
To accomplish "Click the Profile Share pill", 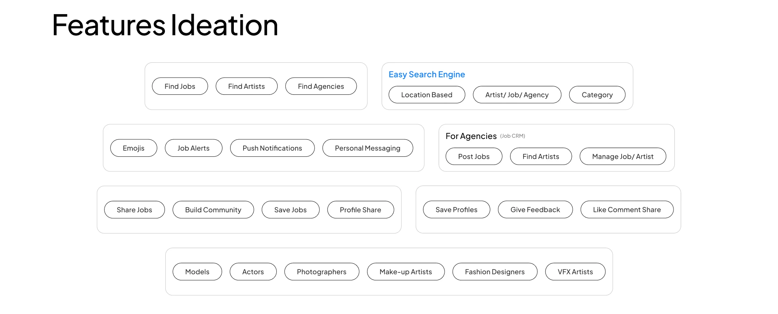I will coord(361,210).
